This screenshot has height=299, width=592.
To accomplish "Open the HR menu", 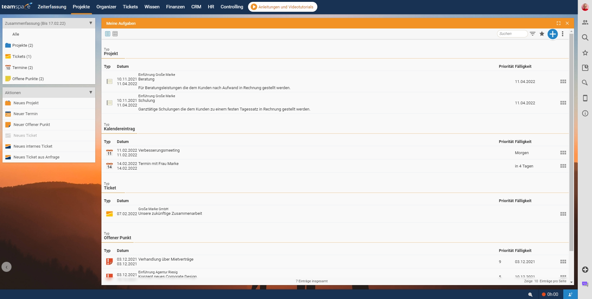I will pyautogui.click(x=211, y=7).
